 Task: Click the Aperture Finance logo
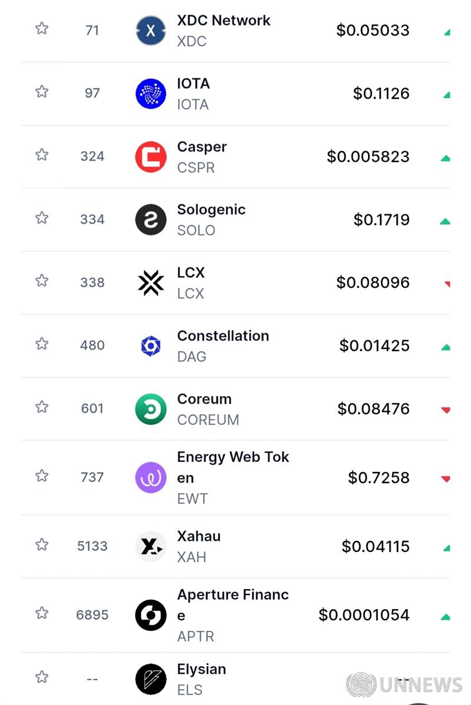pos(151,615)
